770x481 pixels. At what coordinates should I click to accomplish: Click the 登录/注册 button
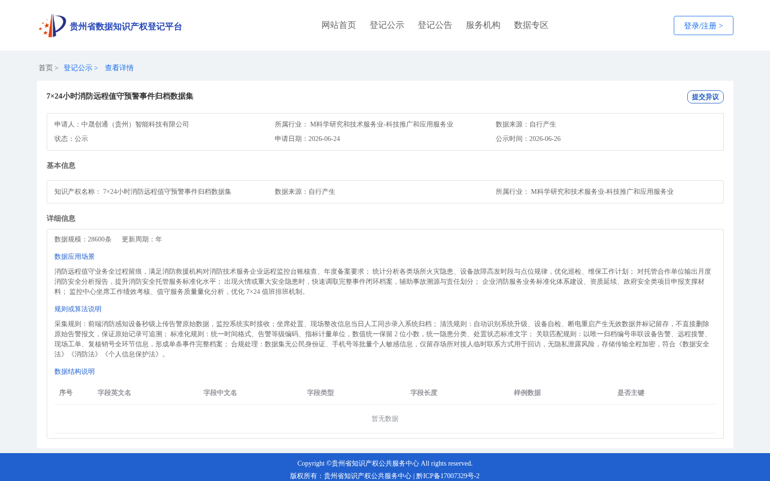click(x=704, y=25)
